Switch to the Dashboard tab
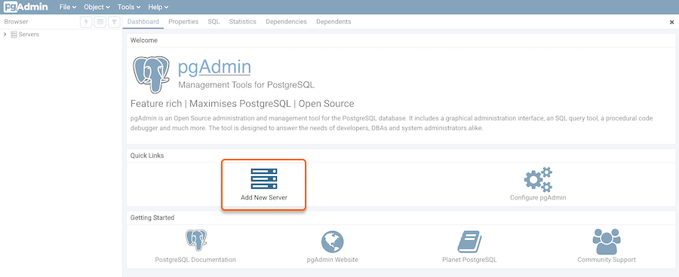 [143, 22]
